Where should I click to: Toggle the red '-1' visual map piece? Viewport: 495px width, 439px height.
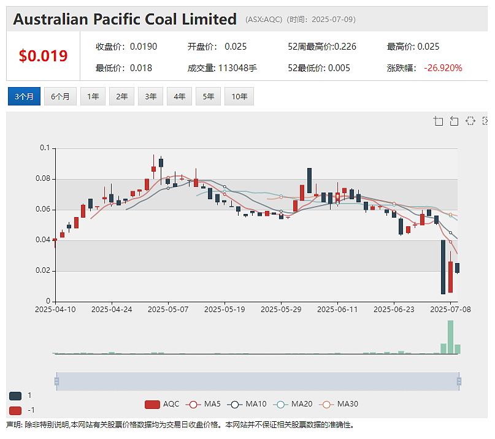15,411
